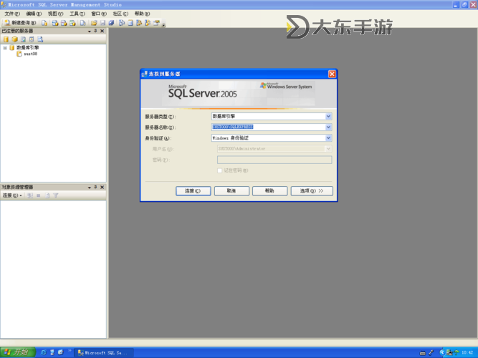Click the Stop icon in Object Explorer toolbar
Viewport: 478px width, 358px height.
[39, 195]
